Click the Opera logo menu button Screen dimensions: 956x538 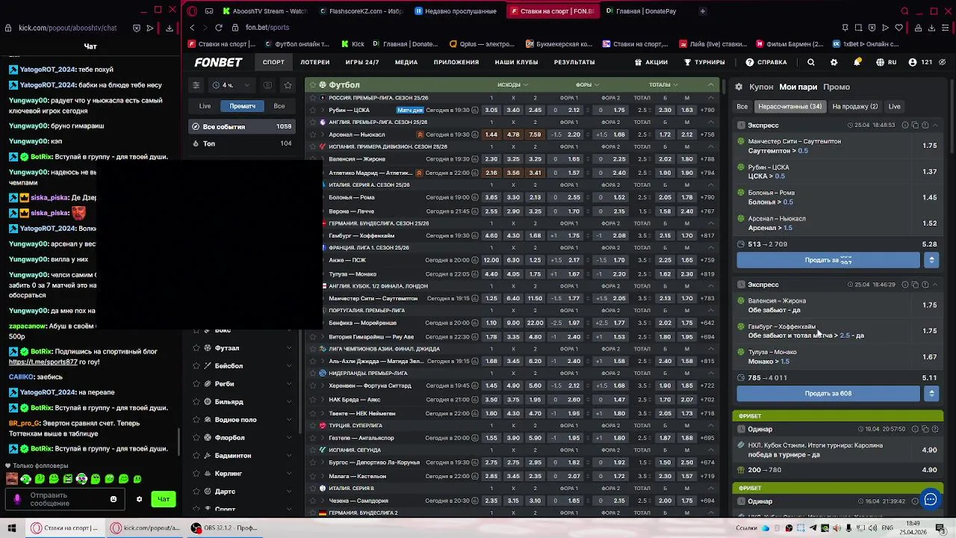[x=192, y=11]
